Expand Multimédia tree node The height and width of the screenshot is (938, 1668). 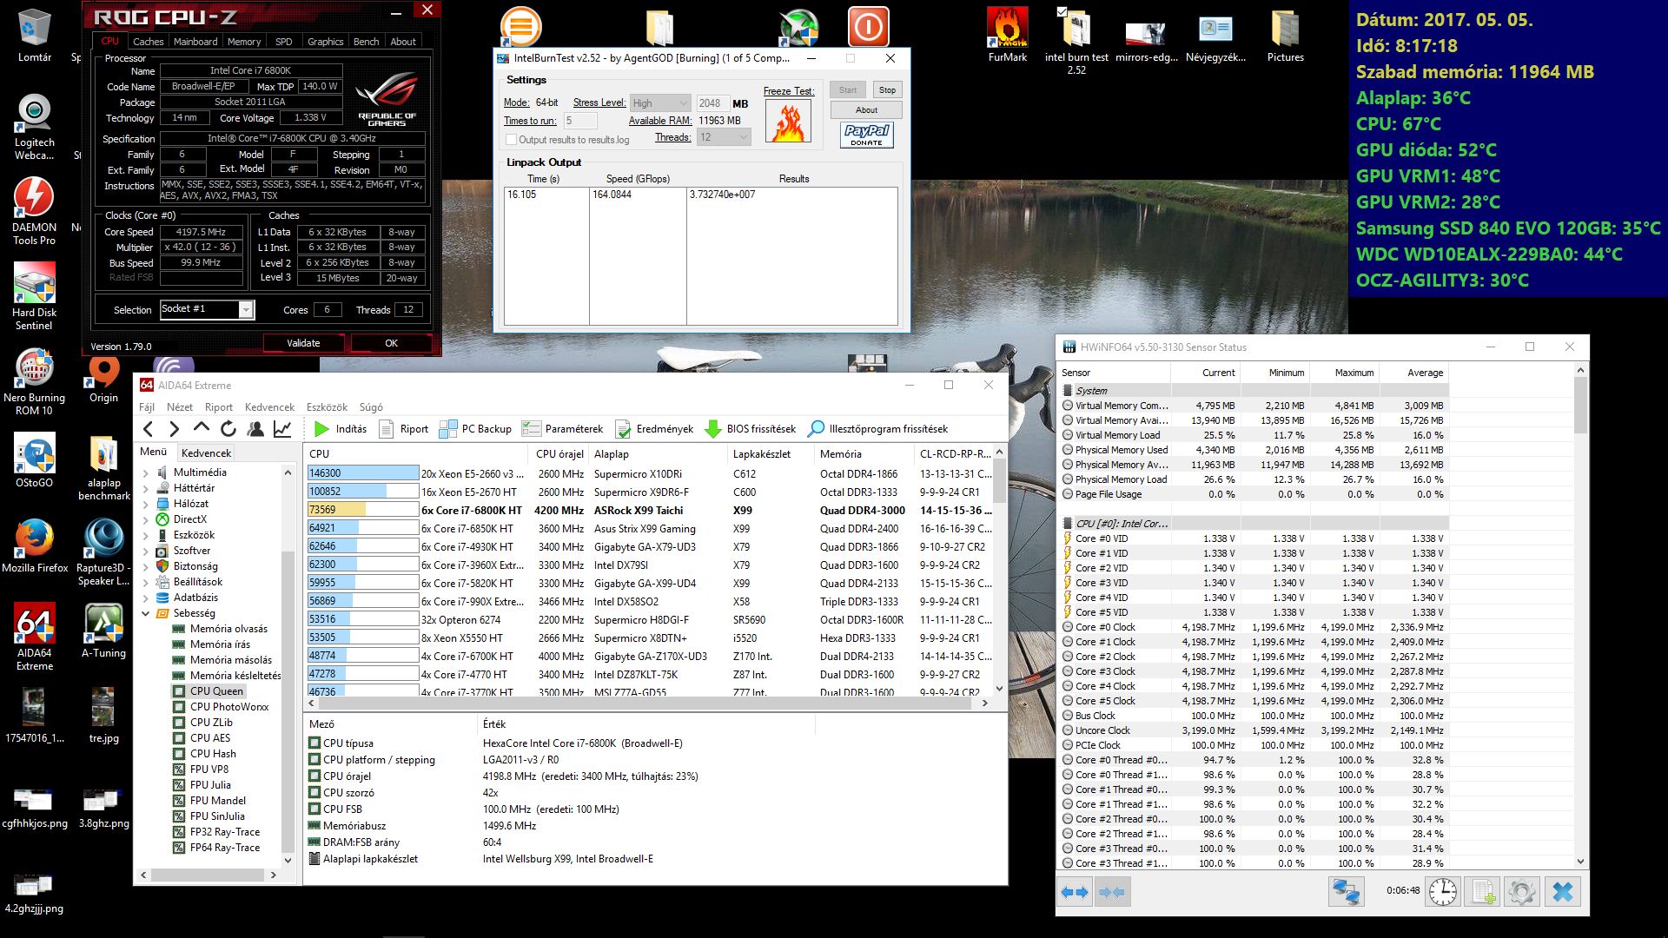pyautogui.click(x=146, y=473)
